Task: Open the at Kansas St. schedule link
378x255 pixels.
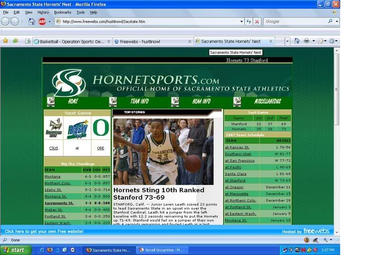Action: point(237,147)
